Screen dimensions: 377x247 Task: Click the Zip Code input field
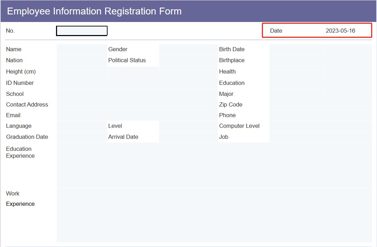[x=320, y=104]
